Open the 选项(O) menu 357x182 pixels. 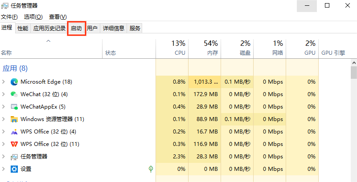pos(33,17)
